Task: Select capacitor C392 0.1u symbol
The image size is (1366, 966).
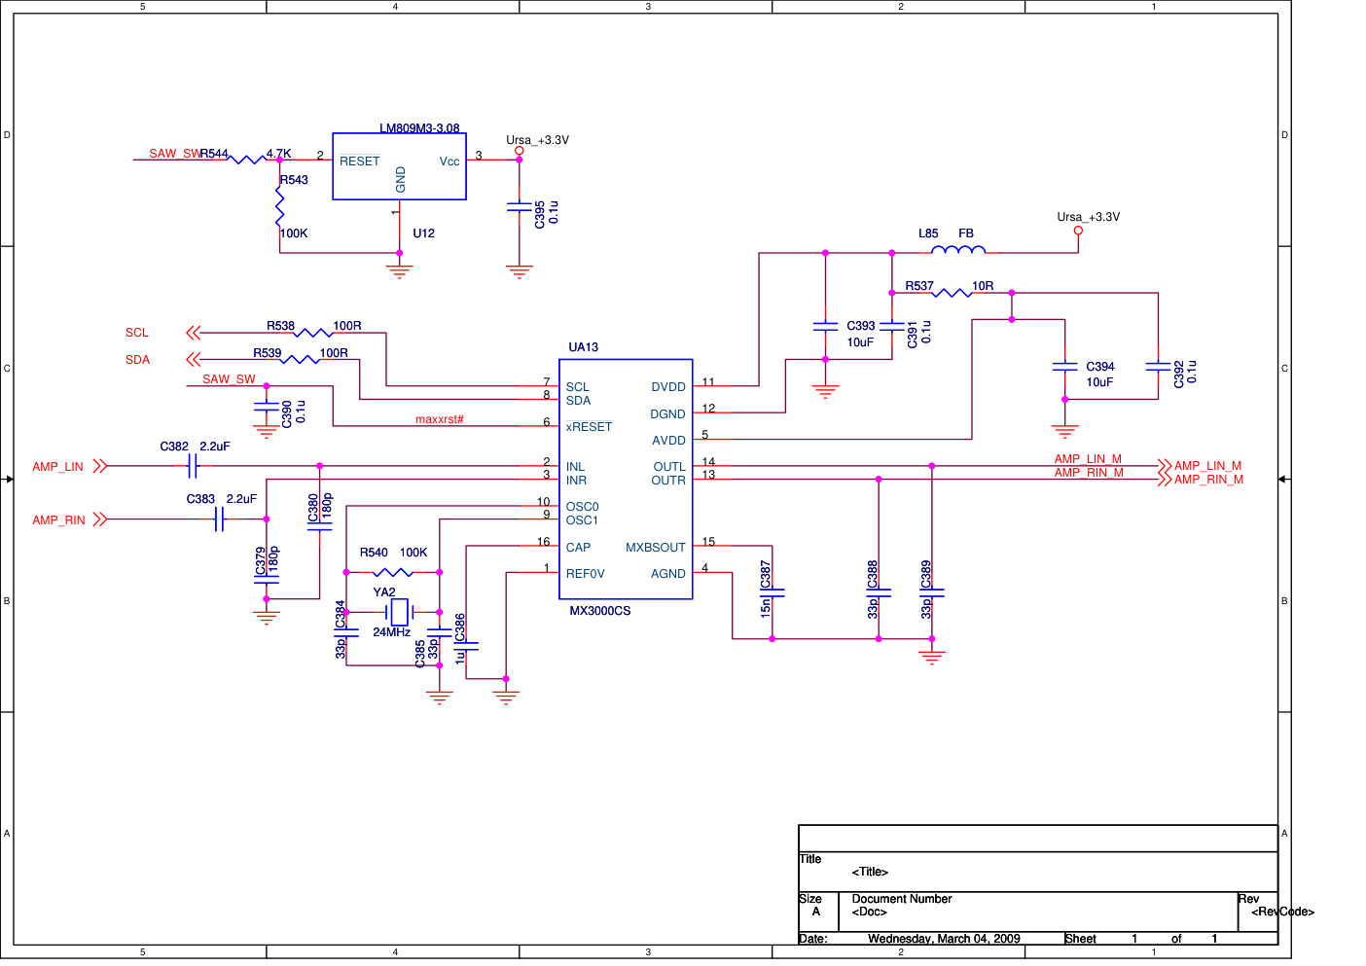Action: tap(1158, 367)
